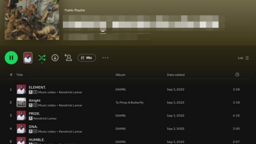The width and height of the screenshot is (256, 144).
Task: Sort by the duration clock icon
Action: click(237, 74)
